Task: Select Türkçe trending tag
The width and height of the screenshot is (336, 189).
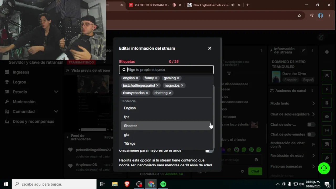Action: pyautogui.click(x=166, y=144)
